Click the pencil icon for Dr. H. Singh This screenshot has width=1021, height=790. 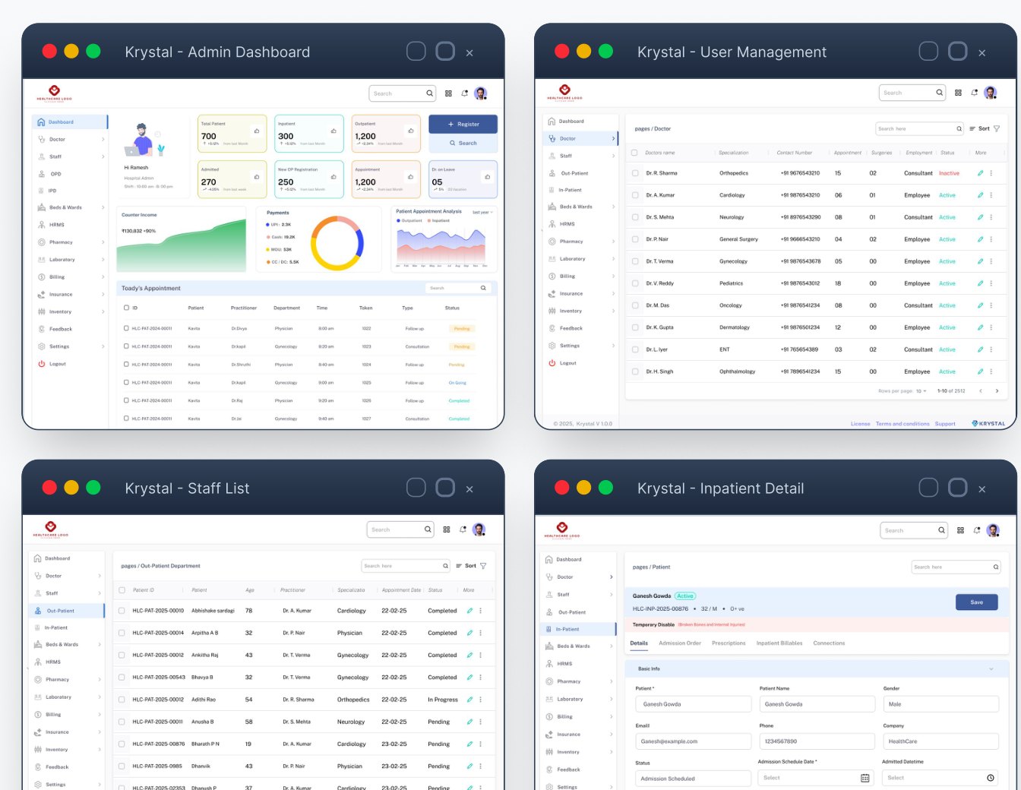(980, 371)
